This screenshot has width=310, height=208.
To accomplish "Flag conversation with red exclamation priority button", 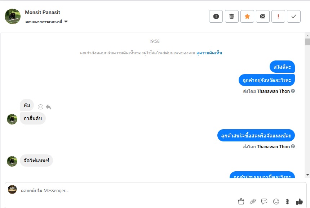I will point(278,17).
